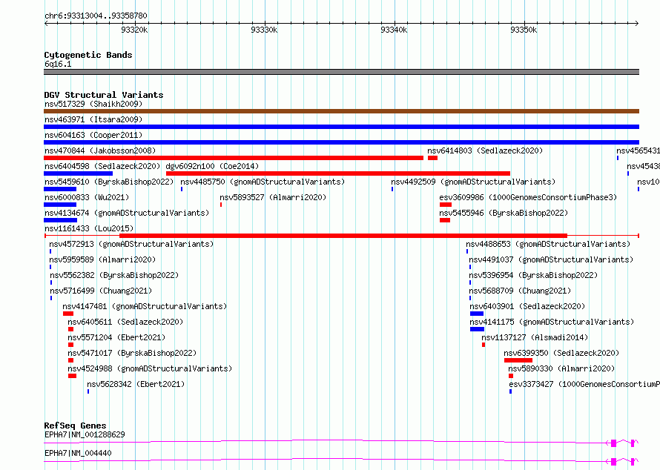The width and height of the screenshot is (660, 470).
Task: Select nsv4572913 (gnomADStructuralVariants) label
Action: 131,244
